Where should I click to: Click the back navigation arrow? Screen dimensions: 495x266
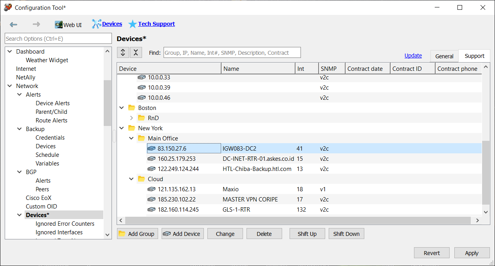(13, 24)
